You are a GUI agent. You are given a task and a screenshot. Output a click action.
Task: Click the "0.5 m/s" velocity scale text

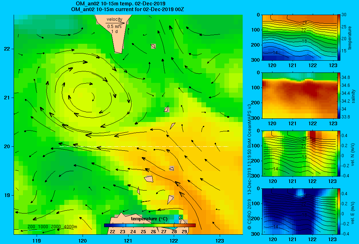(115, 27)
